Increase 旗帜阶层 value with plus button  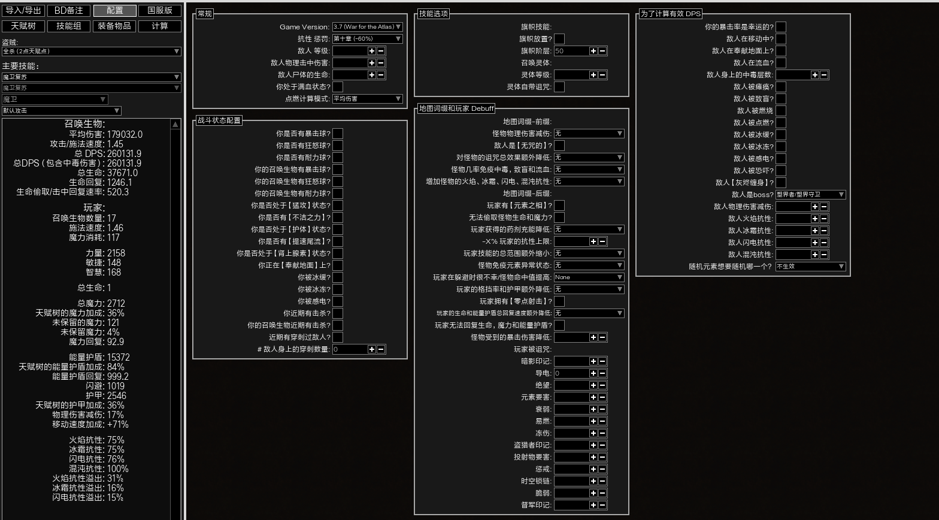tap(593, 51)
